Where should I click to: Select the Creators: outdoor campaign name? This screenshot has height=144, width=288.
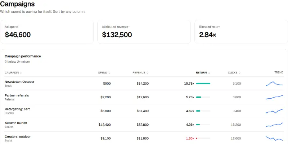(18, 137)
